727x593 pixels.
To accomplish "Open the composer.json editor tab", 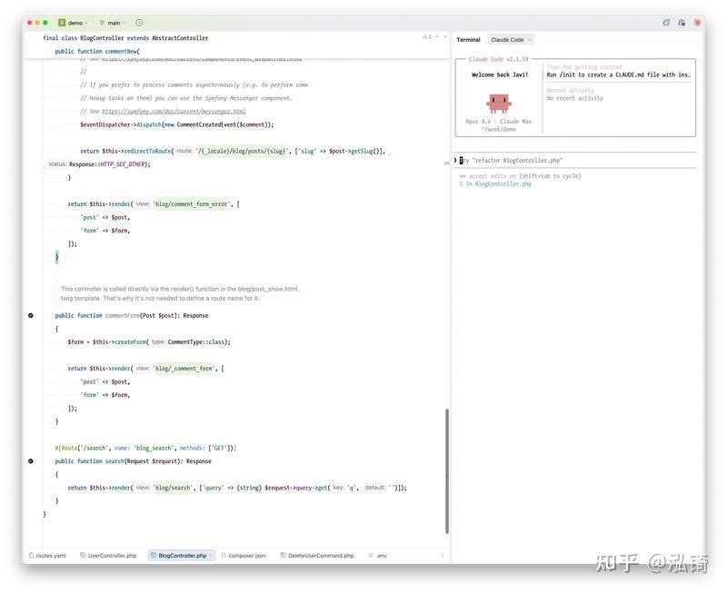I will point(244,556).
